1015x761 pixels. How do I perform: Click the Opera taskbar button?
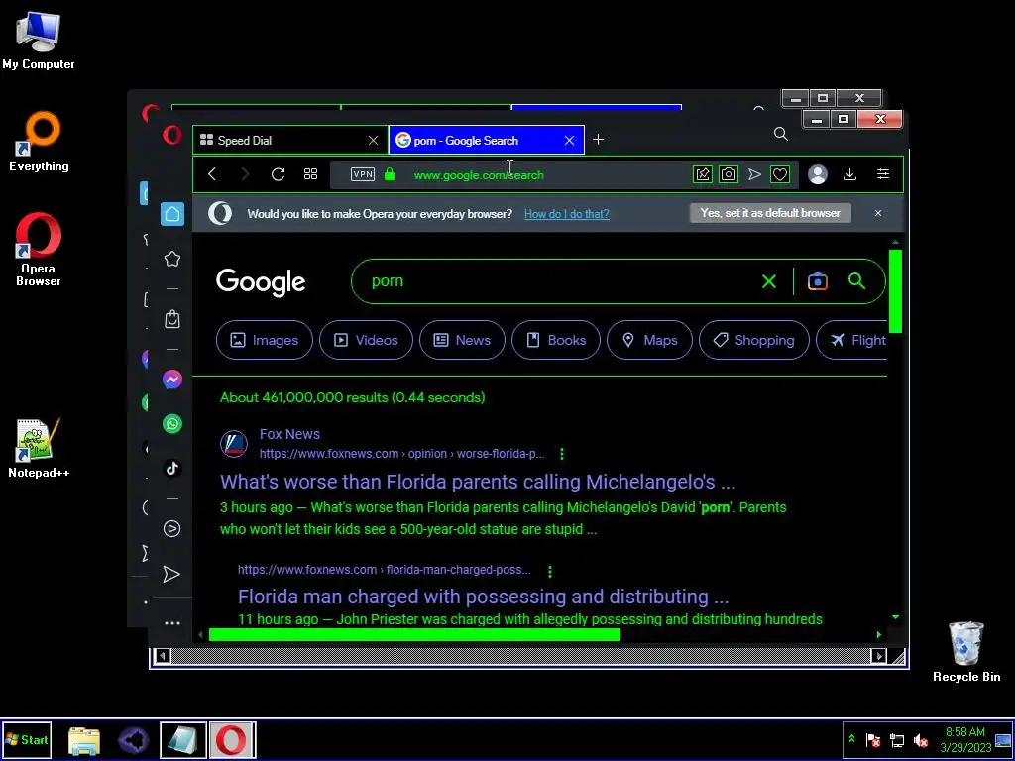(x=232, y=739)
